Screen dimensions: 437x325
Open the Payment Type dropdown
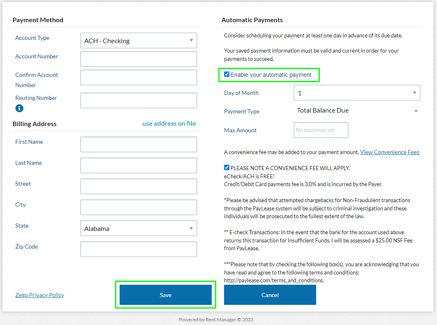pyautogui.click(x=357, y=111)
